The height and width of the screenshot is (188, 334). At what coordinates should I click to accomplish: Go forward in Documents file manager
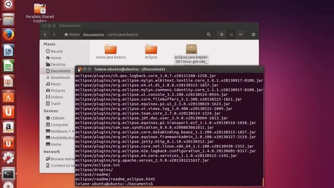click(54, 34)
